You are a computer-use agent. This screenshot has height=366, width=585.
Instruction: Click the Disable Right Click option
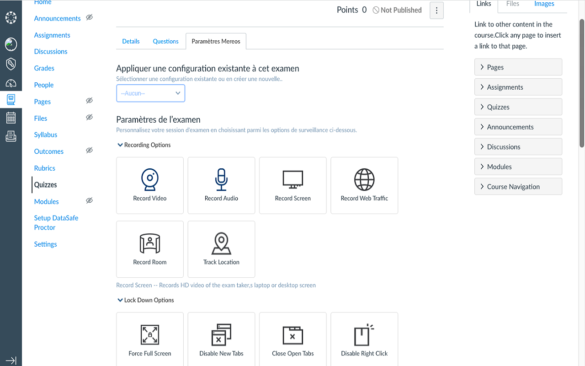364,340
